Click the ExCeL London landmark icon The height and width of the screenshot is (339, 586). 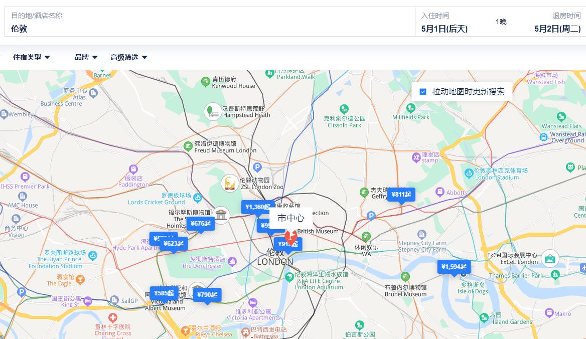coord(550,258)
